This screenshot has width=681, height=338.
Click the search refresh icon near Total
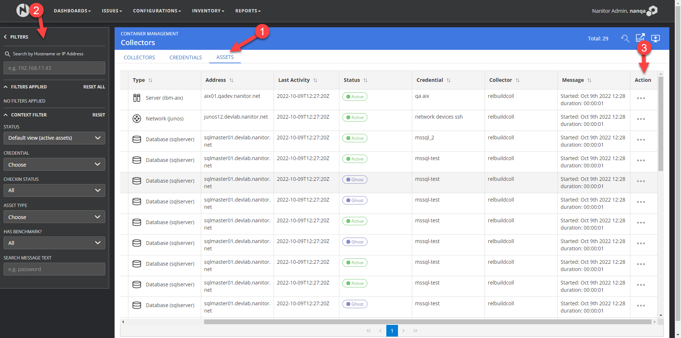[625, 38]
